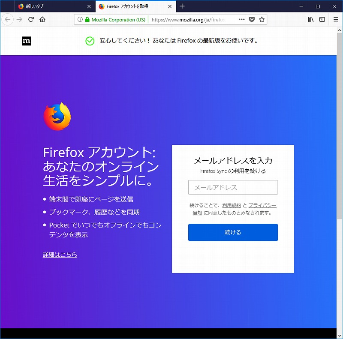Minimize the Firefox window
This screenshot has height=339, width=343.
point(301,6)
